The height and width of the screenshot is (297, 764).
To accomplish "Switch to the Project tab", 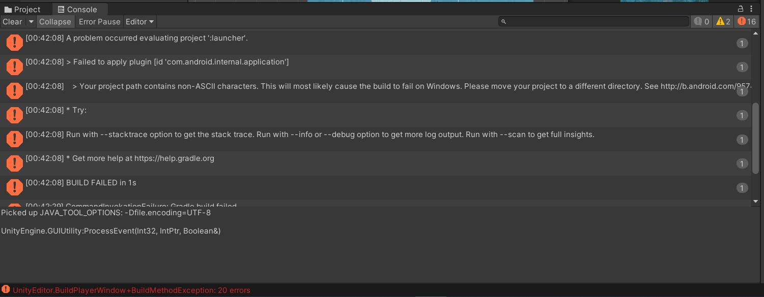I will coord(23,9).
